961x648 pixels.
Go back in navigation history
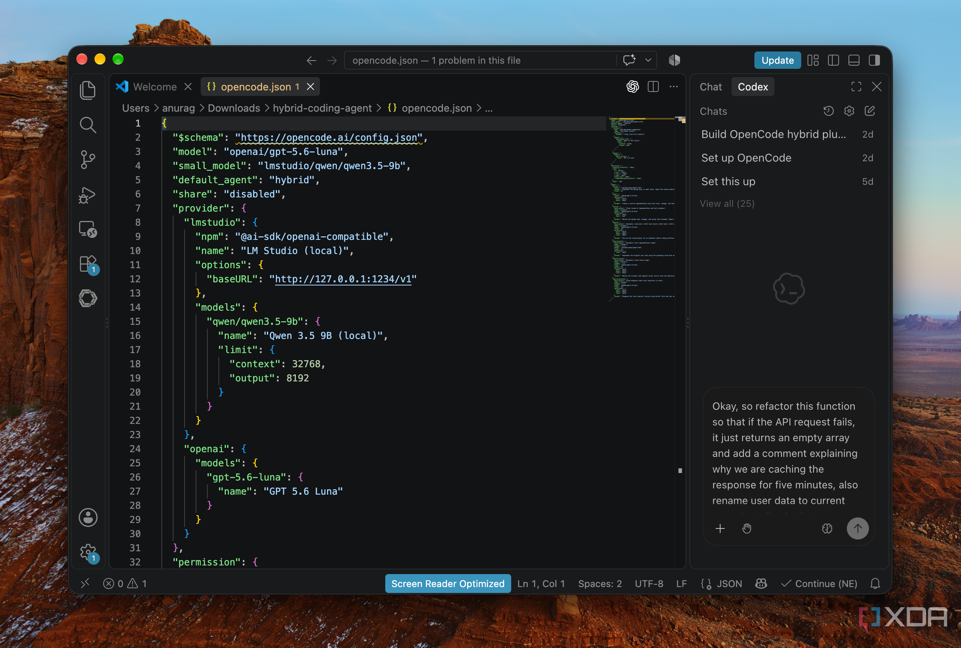(311, 61)
